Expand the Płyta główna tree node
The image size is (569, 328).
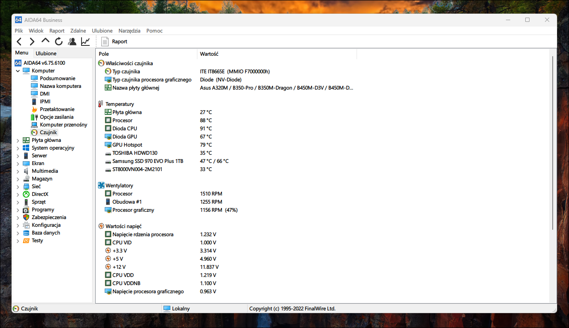[x=18, y=140]
